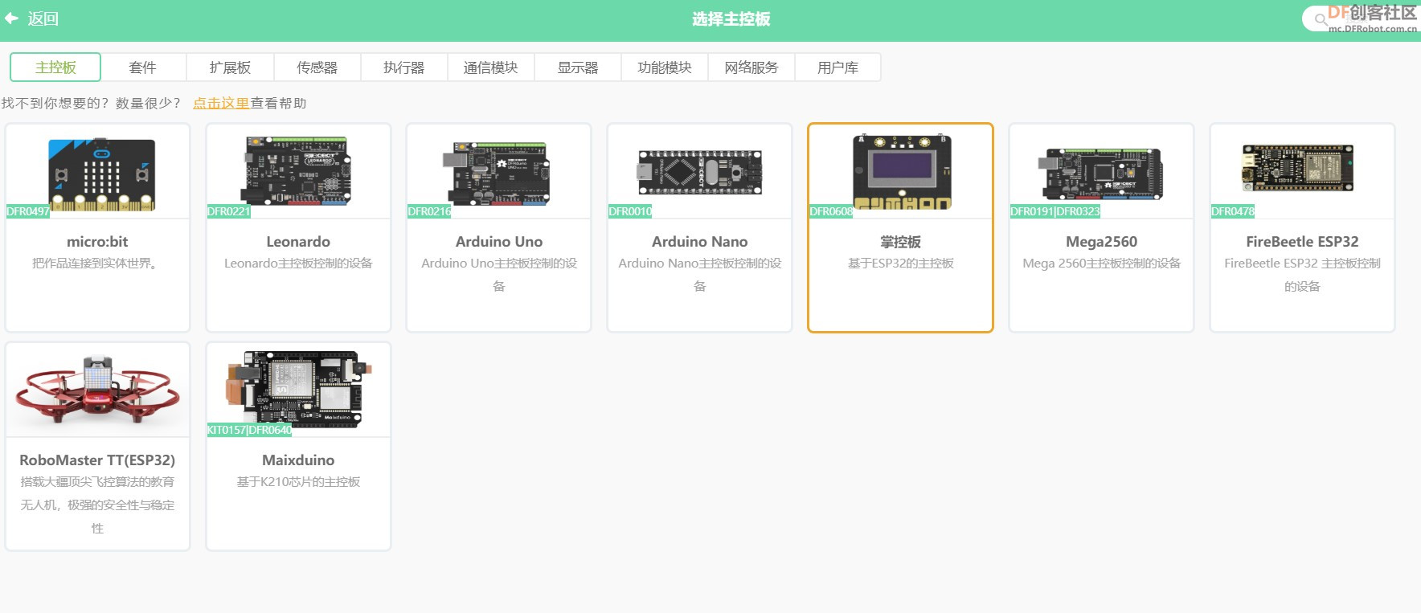The image size is (1421, 613).
Task: Click the DFR0191|DFR0323 product tag
Action: (1055, 211)
